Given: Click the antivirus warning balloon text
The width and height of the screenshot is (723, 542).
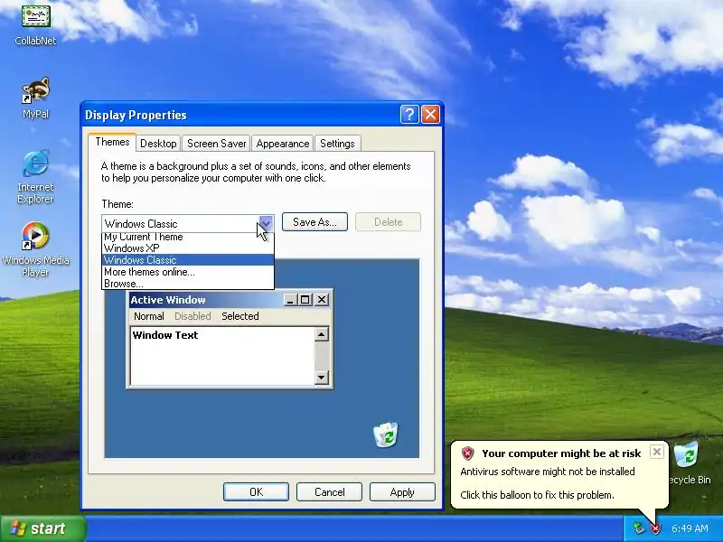Looking at the screenshot, I should click(548, 472).
